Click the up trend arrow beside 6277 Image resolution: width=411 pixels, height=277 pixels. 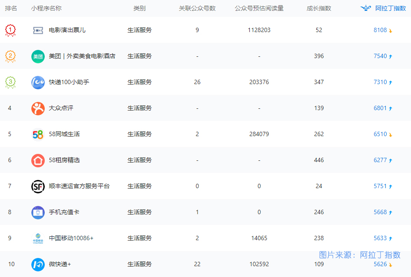(x=391, y=160)
